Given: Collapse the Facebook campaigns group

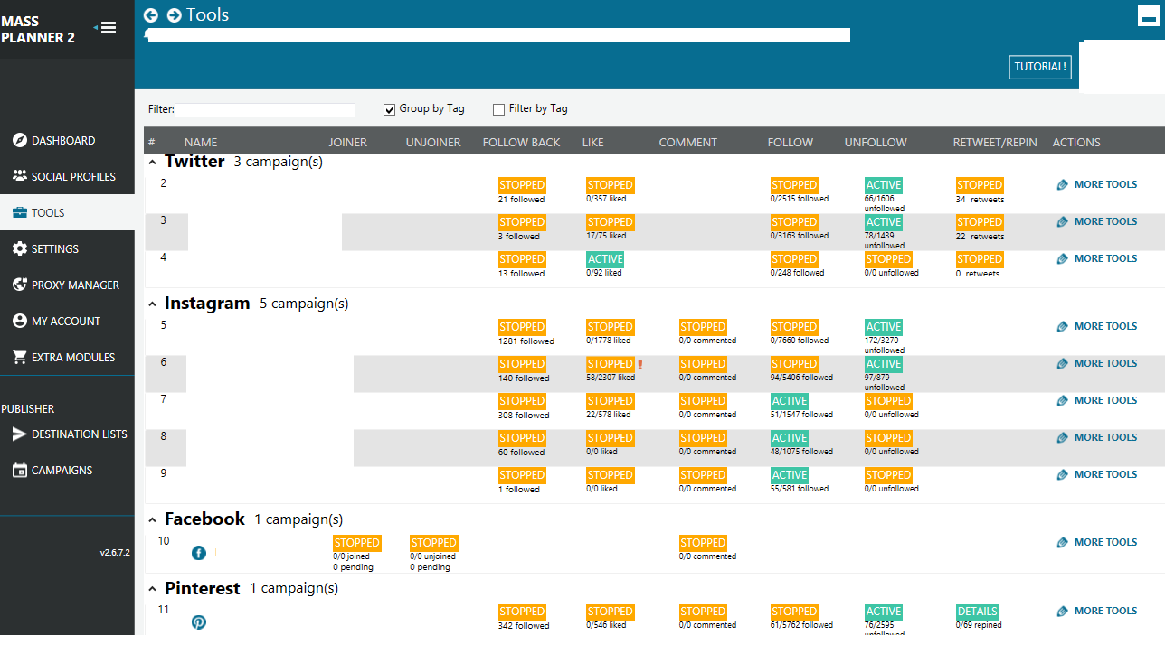Looking at the screenshot, I should tap(152, 519).
